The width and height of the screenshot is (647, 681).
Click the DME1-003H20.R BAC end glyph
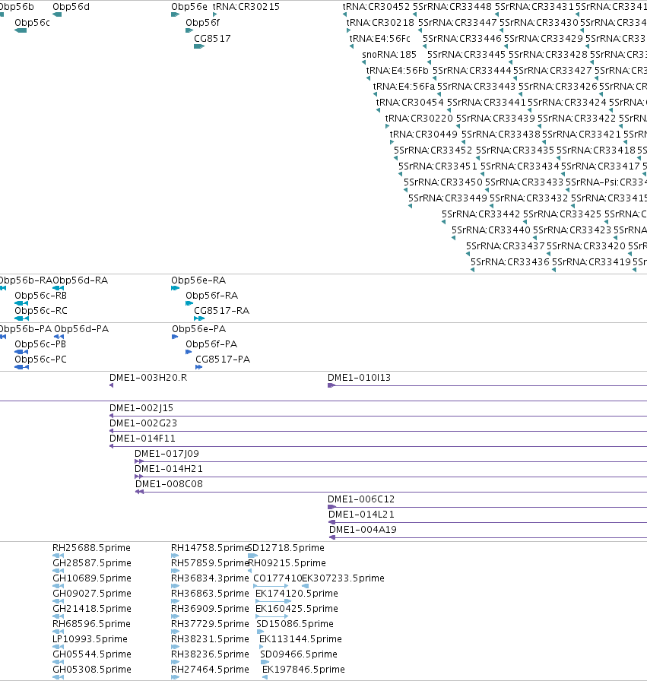111,385
